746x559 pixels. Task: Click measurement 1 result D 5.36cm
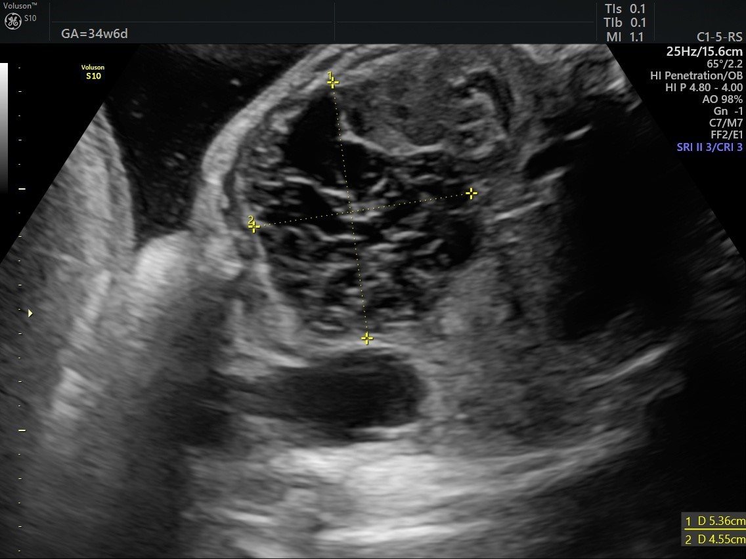click(x=714, y=522)
